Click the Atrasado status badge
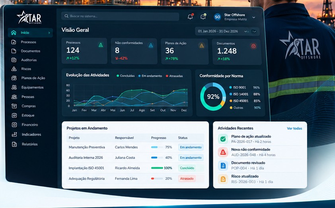This screenshot has height=208, width=335. (187, 179)
